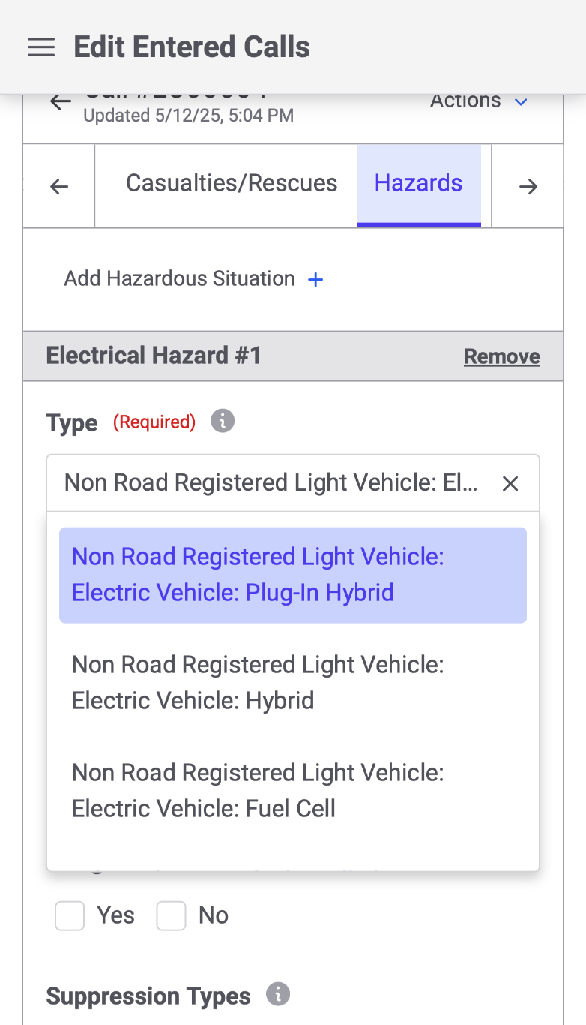Select the Hazards tab
The width and height of the screenshot is (586, 1025).
pyautogui.click(x=419, y=184)
